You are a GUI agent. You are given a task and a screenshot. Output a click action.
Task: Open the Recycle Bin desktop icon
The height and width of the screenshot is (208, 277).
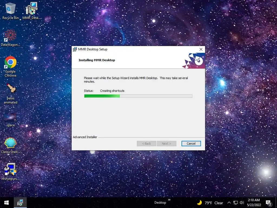11,11
